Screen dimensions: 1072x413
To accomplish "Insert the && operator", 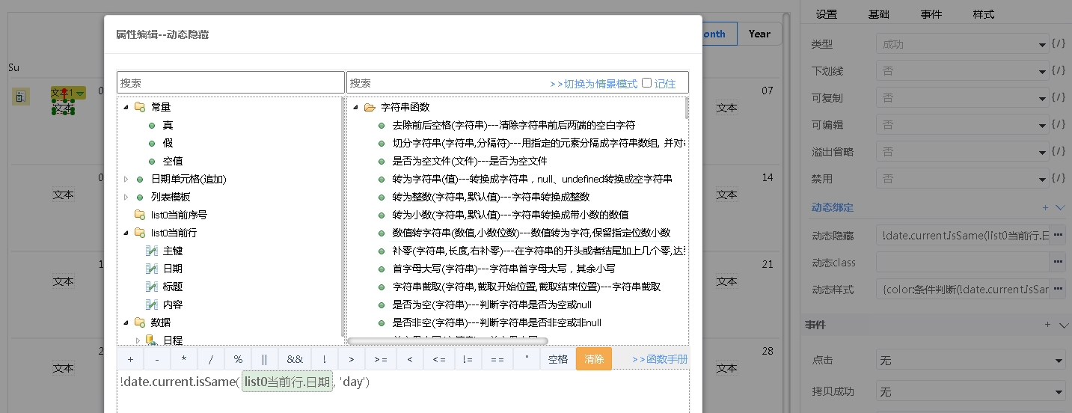I will (295, 359).
